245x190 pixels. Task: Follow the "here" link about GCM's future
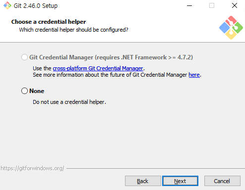(194, 75)
